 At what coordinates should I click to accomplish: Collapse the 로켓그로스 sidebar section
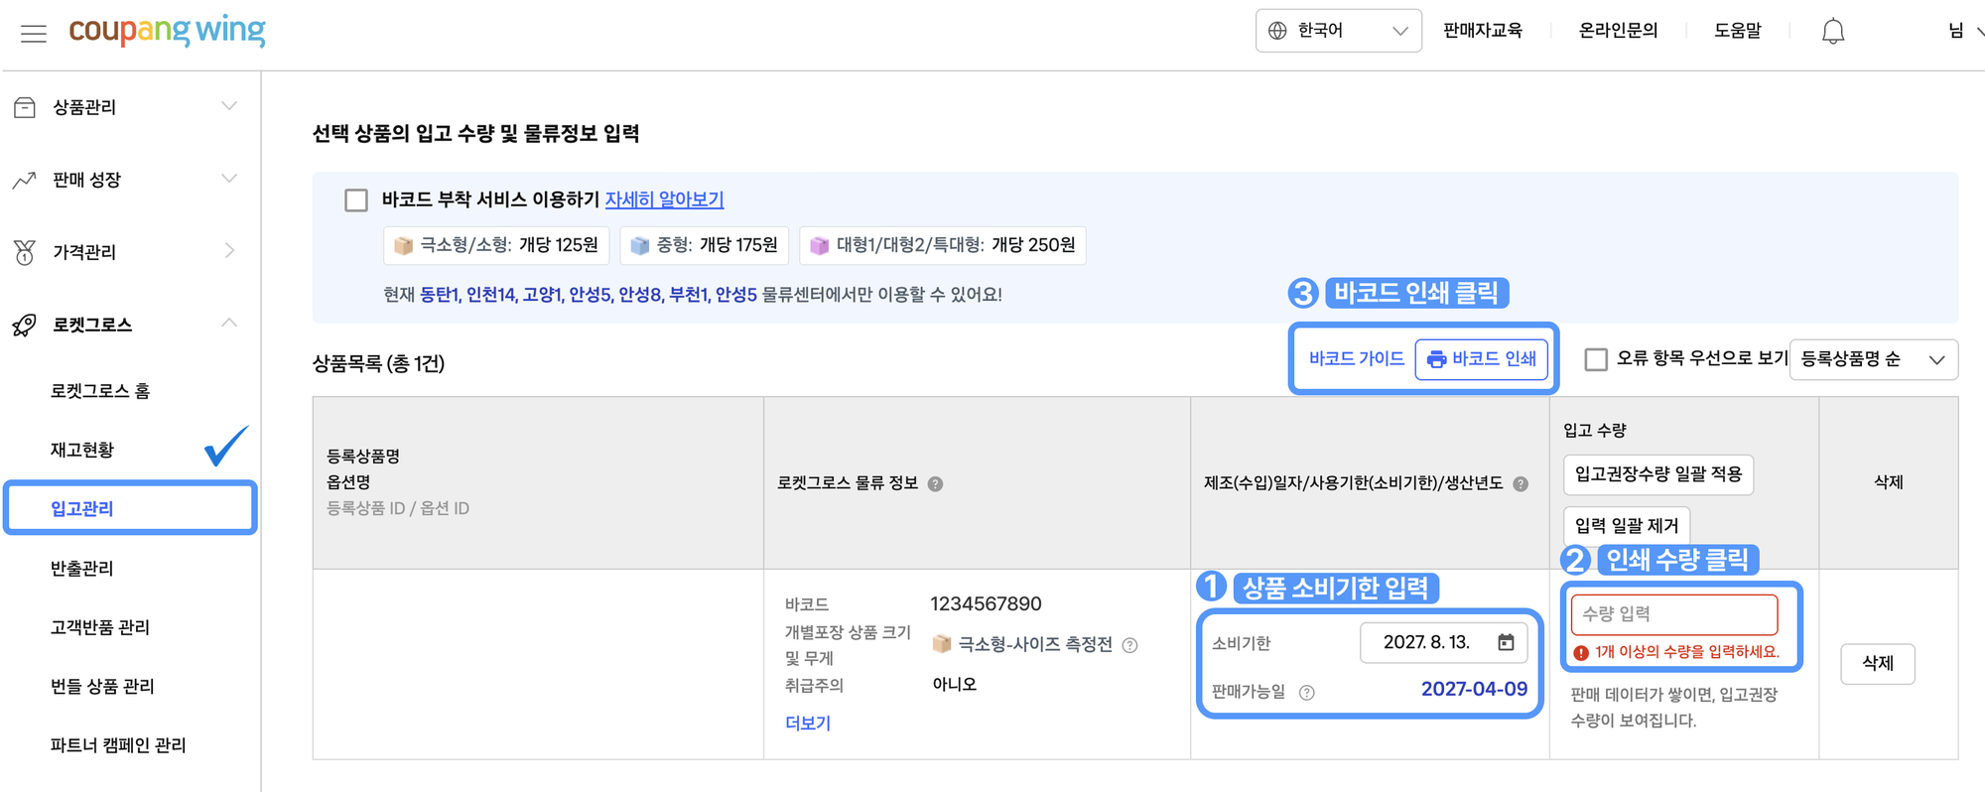[229, 324]
